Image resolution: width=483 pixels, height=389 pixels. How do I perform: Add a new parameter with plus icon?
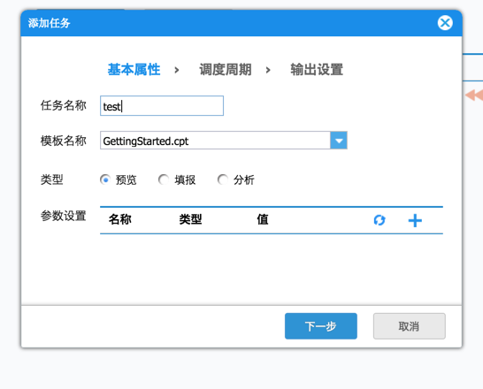(x=415, y=220)
